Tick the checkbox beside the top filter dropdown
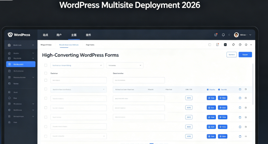Viewport: 268px width, 144px height. (46, 65)
